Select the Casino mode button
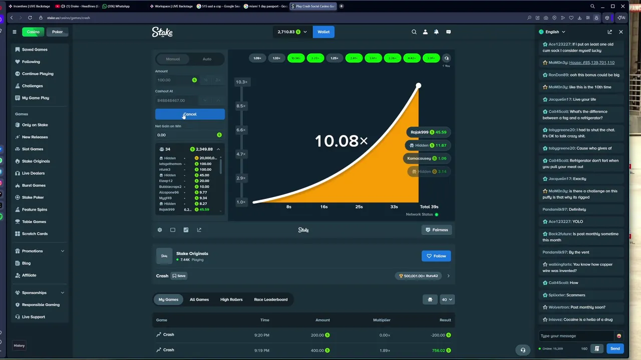This screenshot has width=641, height=360. point(33,32)
